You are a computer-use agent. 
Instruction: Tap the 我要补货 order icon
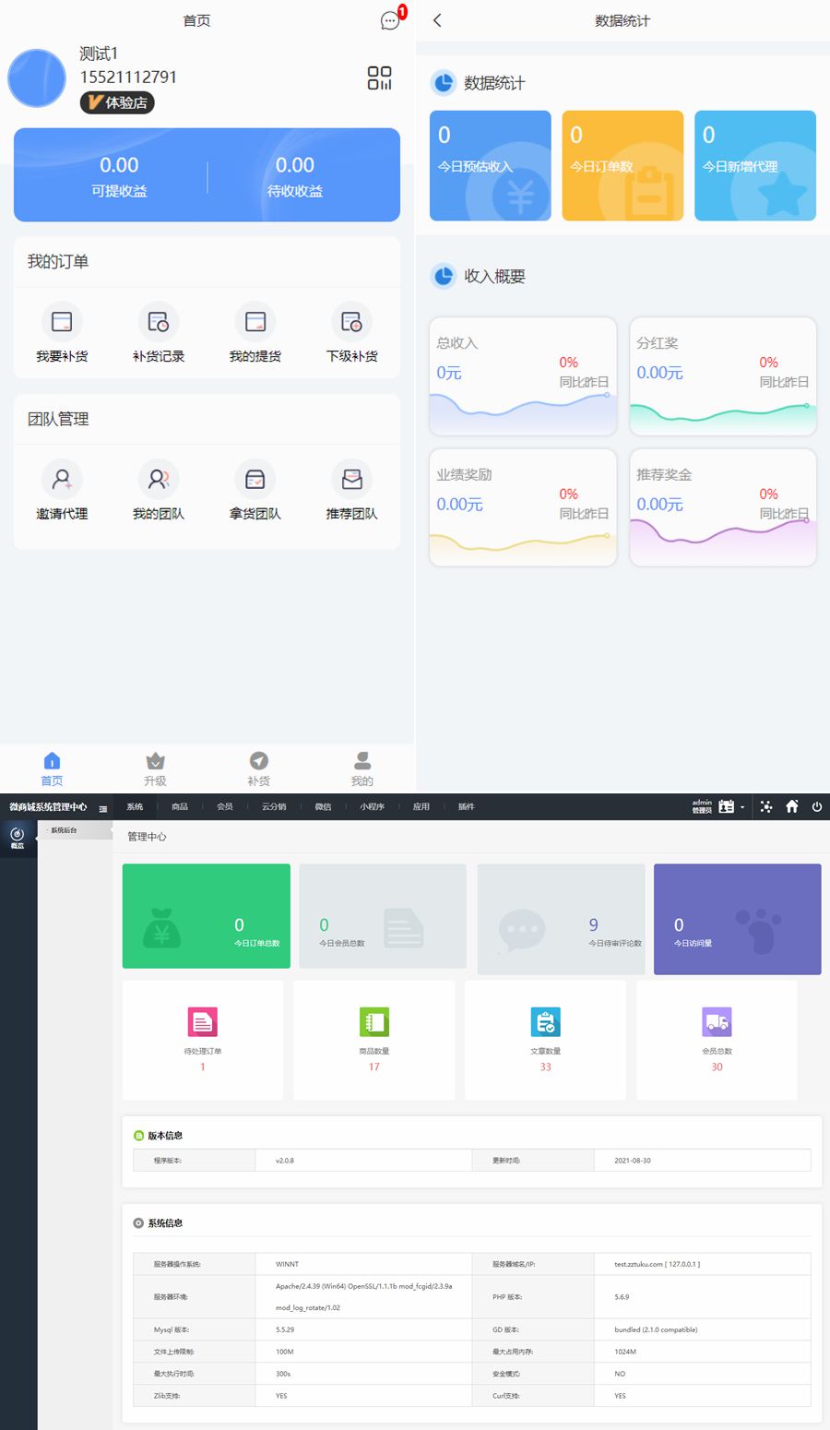click(62, 322)
